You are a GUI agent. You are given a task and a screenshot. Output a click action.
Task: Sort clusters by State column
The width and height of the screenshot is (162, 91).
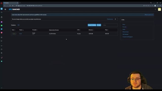point(14,30)
